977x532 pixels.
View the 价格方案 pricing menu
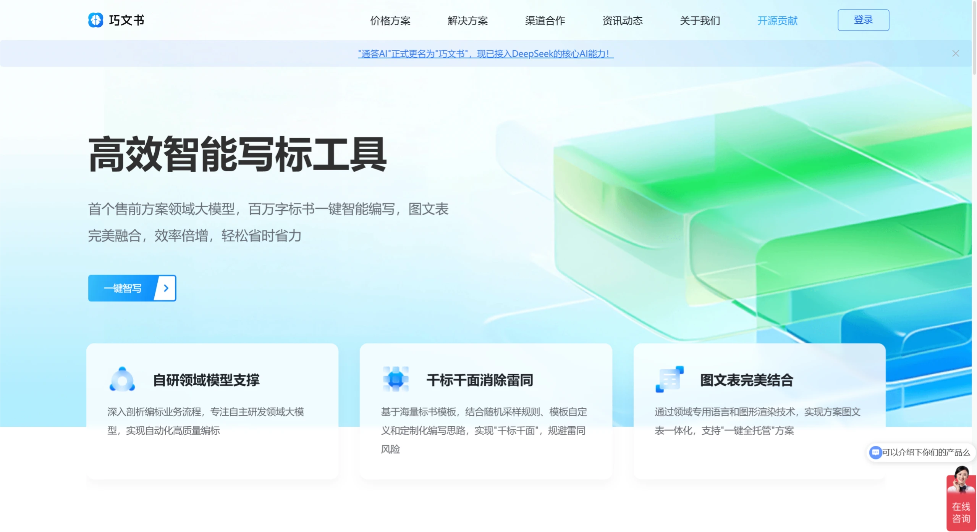pyautogui.click(x=390, y=21)
